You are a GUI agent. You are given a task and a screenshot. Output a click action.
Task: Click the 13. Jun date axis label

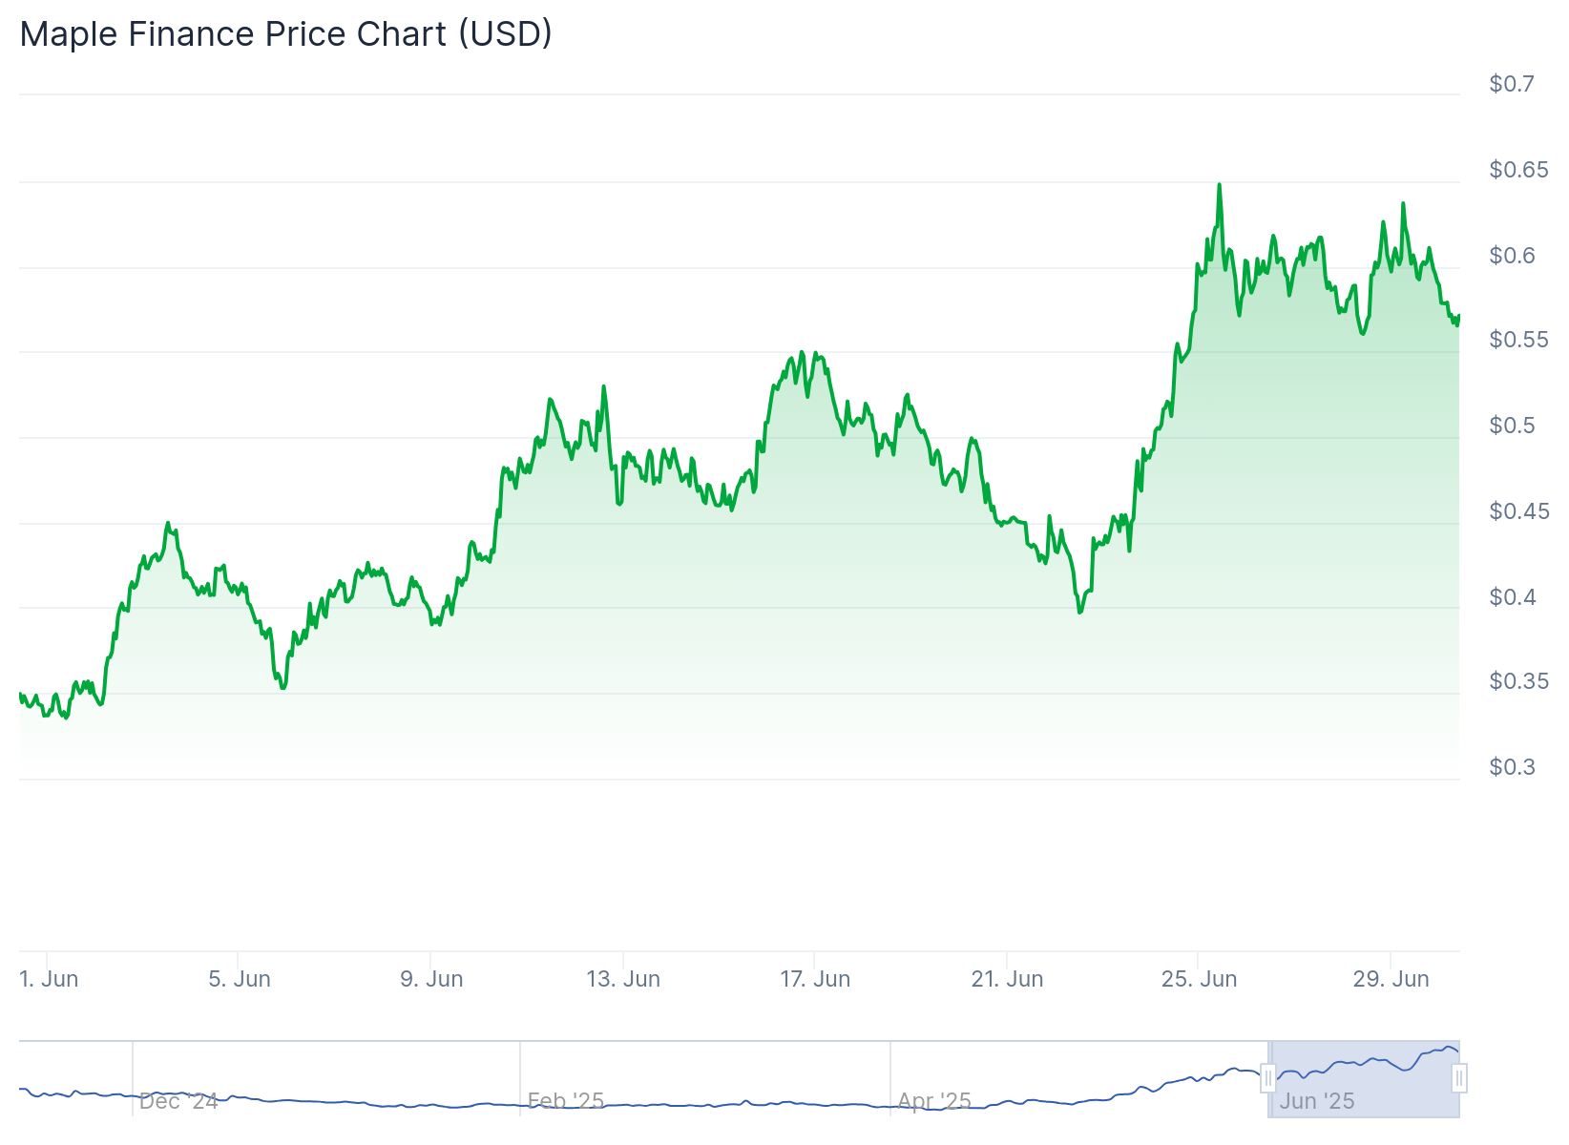(x=623, y=979)
